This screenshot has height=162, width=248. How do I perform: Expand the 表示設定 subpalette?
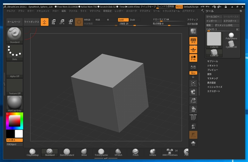tap(211, 82)
